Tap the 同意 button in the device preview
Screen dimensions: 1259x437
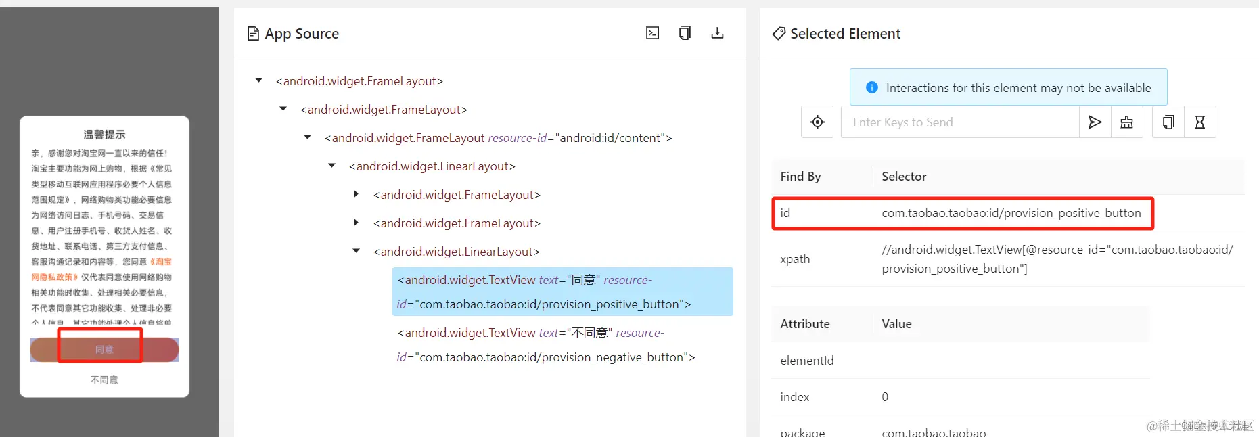[104, 350]
